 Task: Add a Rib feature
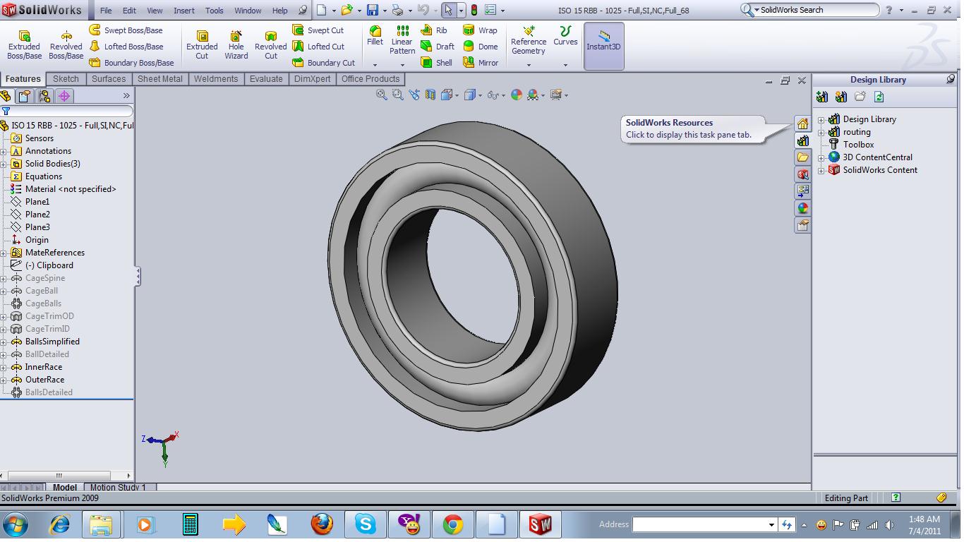pyautogui.click(x=434, y=30)
